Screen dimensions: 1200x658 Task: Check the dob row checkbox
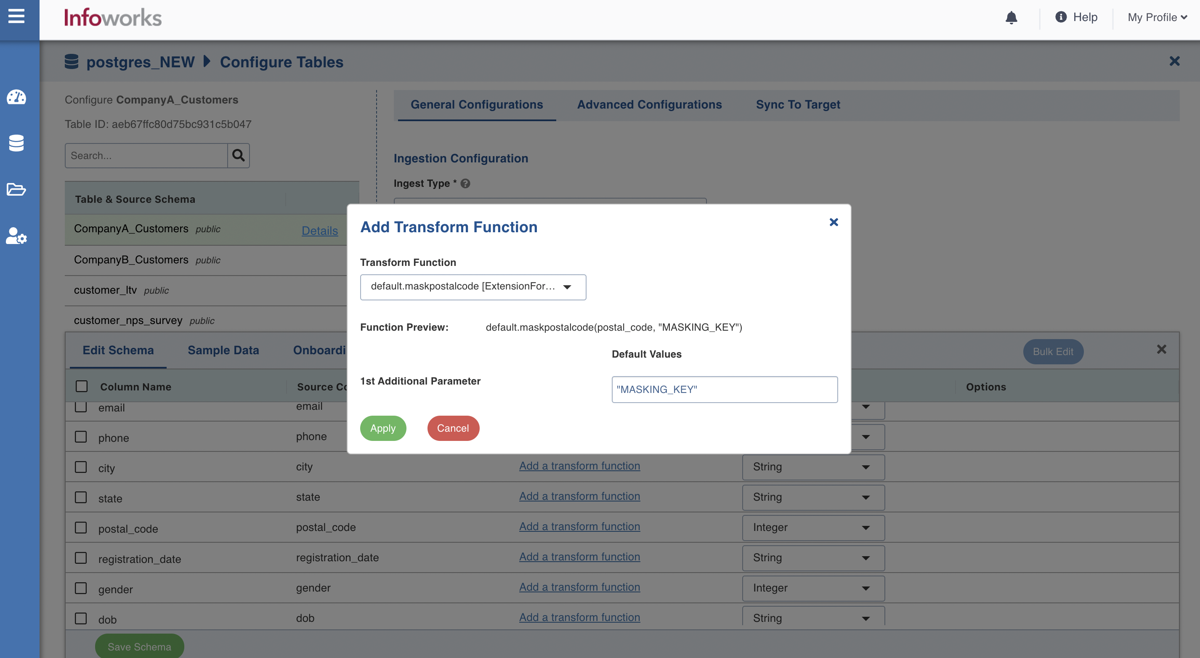tap(81, 618)
